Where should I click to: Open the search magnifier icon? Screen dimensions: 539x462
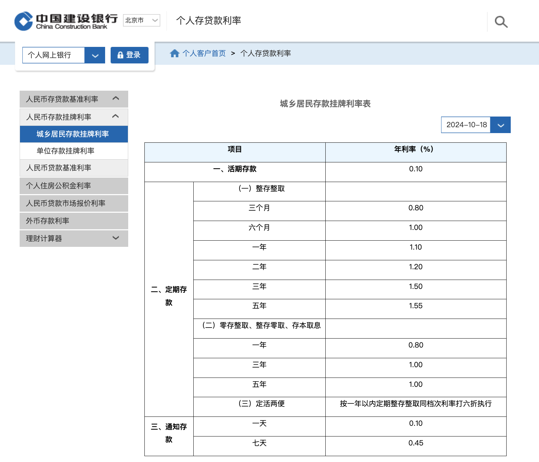[501, 22]
